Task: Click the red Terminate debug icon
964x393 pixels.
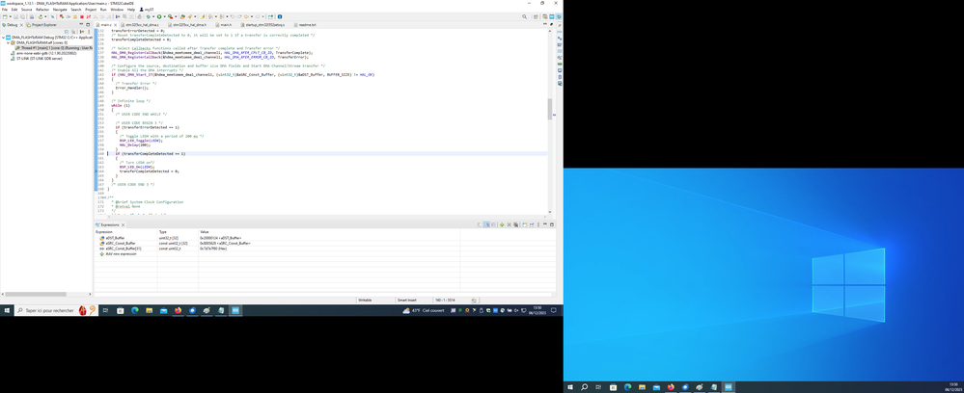Action: 82,16
